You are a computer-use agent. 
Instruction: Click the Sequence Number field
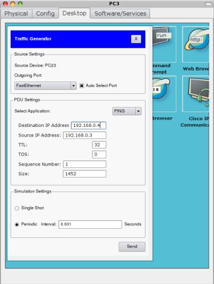[84, 164]
